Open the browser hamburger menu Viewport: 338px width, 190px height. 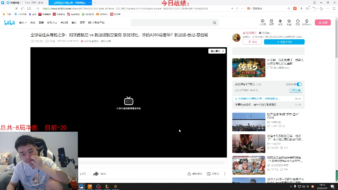point(334,8)
